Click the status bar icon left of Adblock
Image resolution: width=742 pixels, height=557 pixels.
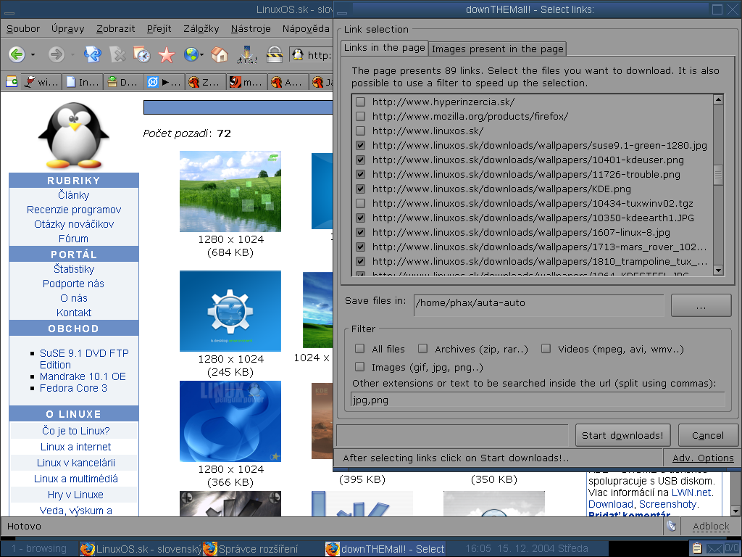coord(670,526)
